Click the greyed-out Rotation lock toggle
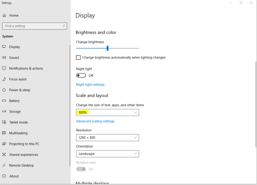Viewport: 257px width, 185px height. (81, 169)
